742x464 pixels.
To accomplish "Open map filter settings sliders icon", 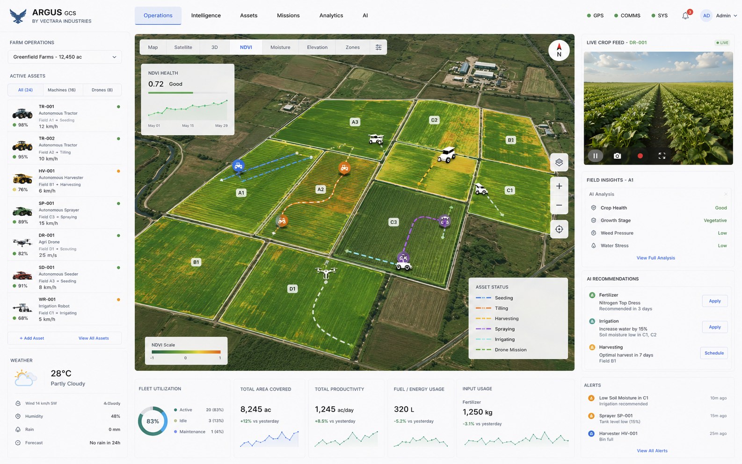I will tap(378, 47).
